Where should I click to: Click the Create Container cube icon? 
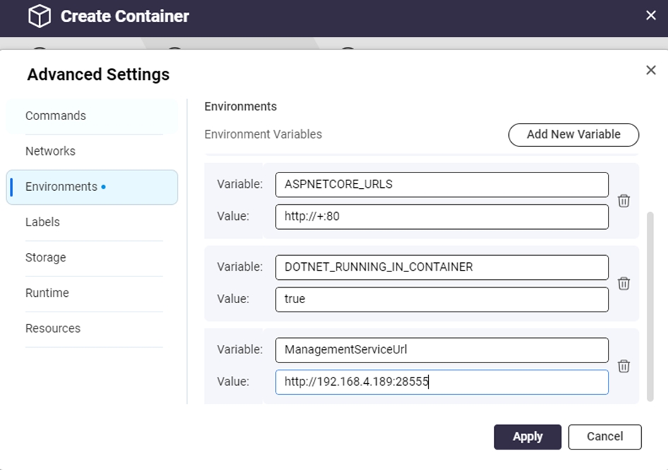pos(40,16)
